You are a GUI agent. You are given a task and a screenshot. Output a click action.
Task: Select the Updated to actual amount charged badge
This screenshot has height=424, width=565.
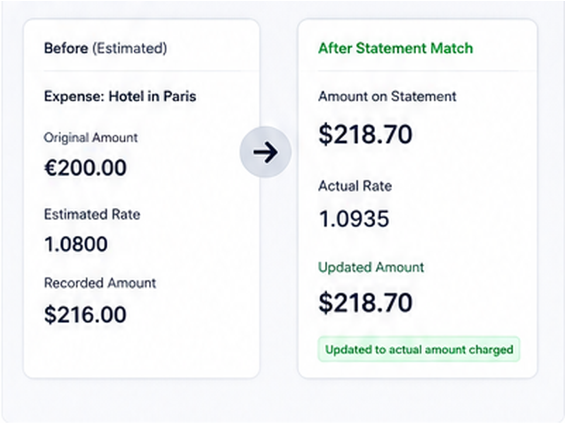(x=419, y=350)
